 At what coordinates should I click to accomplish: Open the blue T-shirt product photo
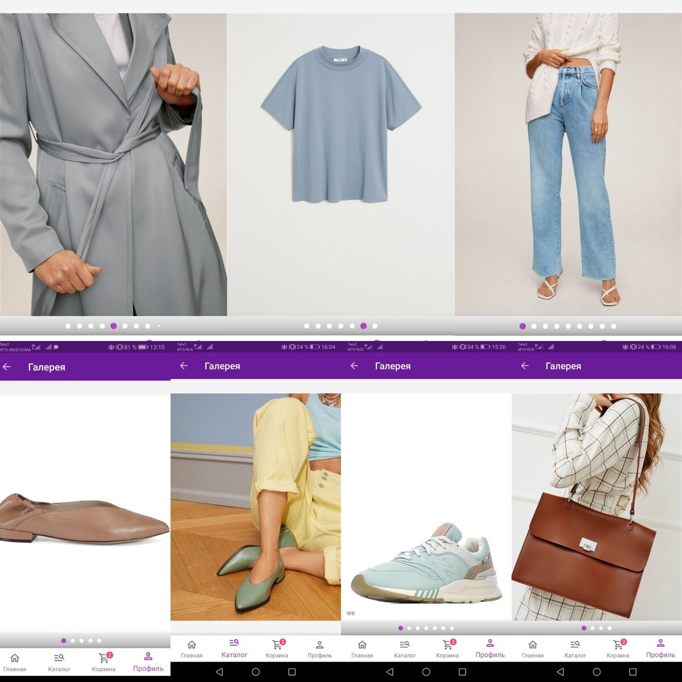coord(341,164)
